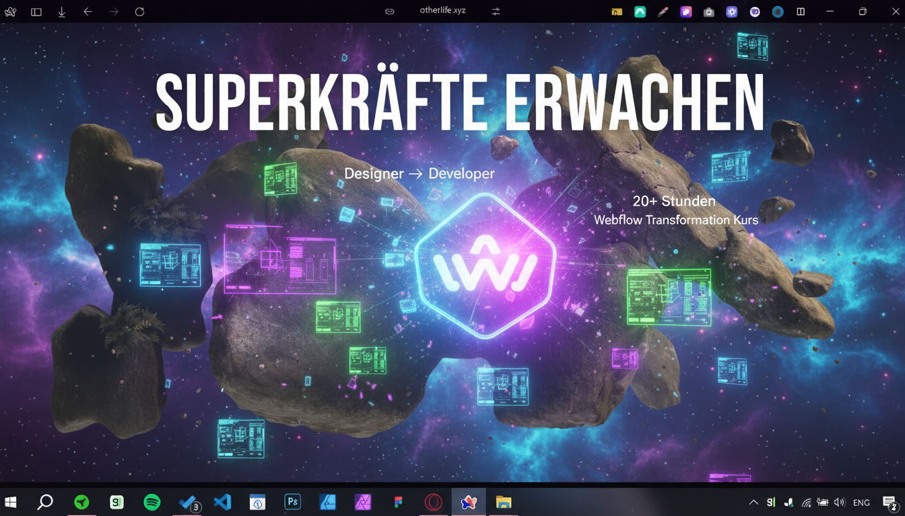Screen dimensions: 905x516
Task: Go back to the previous page
Action: point(88,11)
